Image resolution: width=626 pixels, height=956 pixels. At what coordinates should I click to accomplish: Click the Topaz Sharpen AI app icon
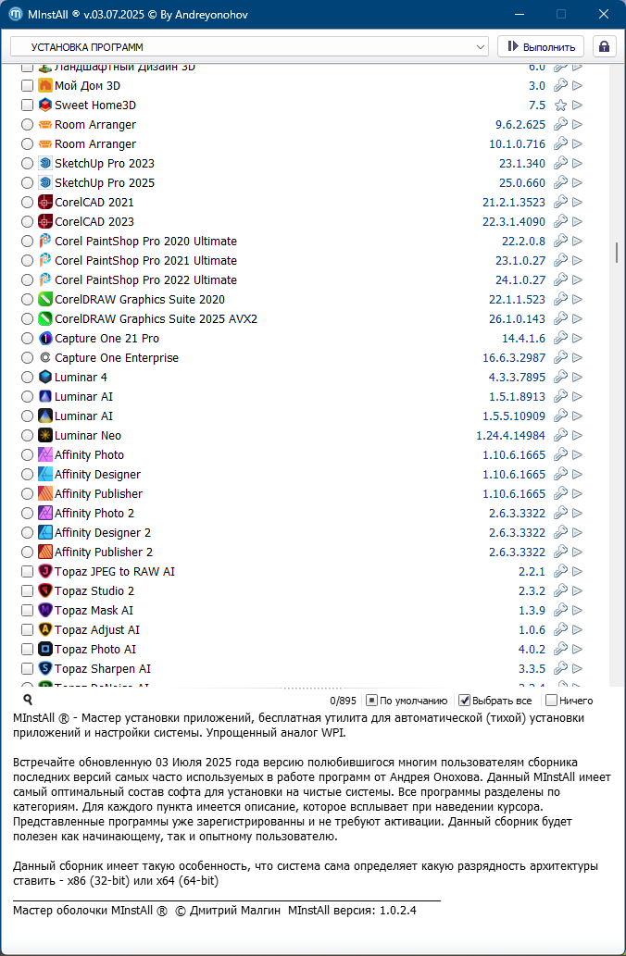(45, 668)
